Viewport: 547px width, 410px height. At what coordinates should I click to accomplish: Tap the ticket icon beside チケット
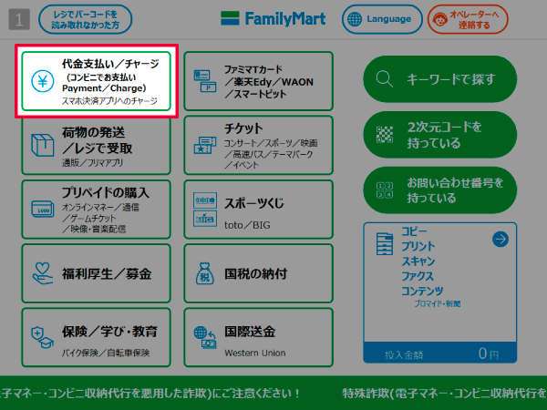pos(205,145)
